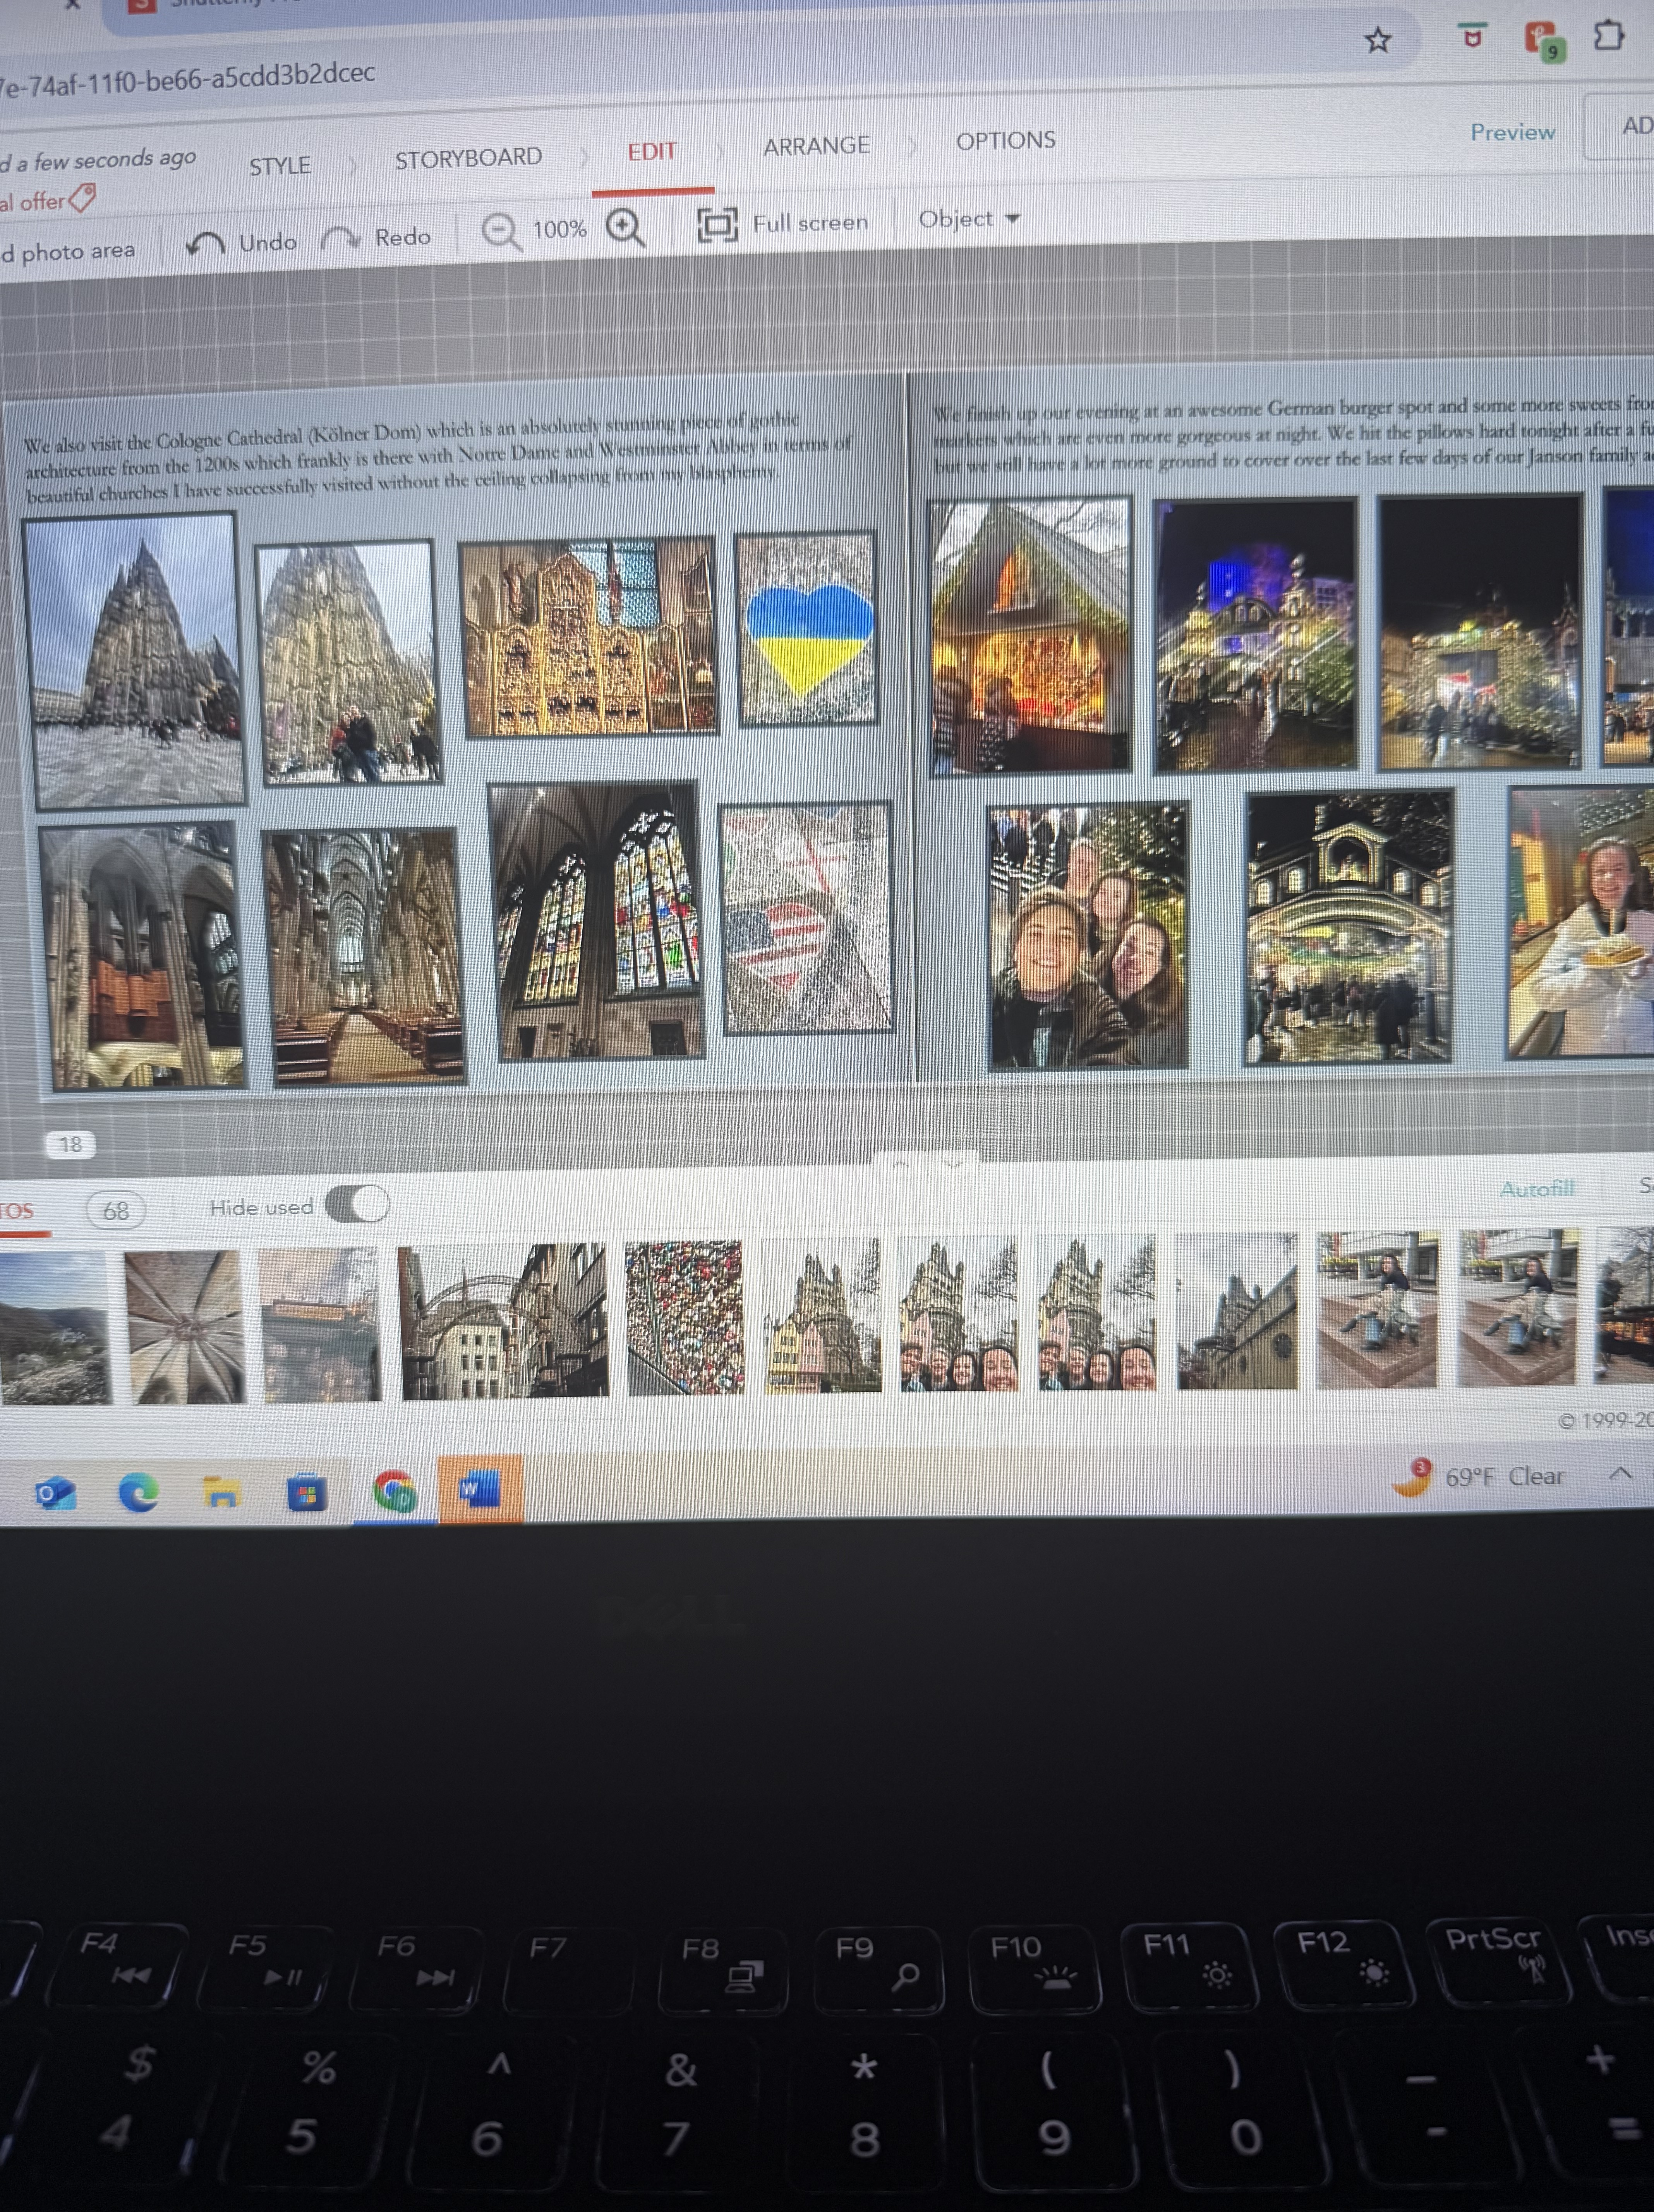Select the love locks photo thumbnail
1654x2212 pixels.
685,1317
